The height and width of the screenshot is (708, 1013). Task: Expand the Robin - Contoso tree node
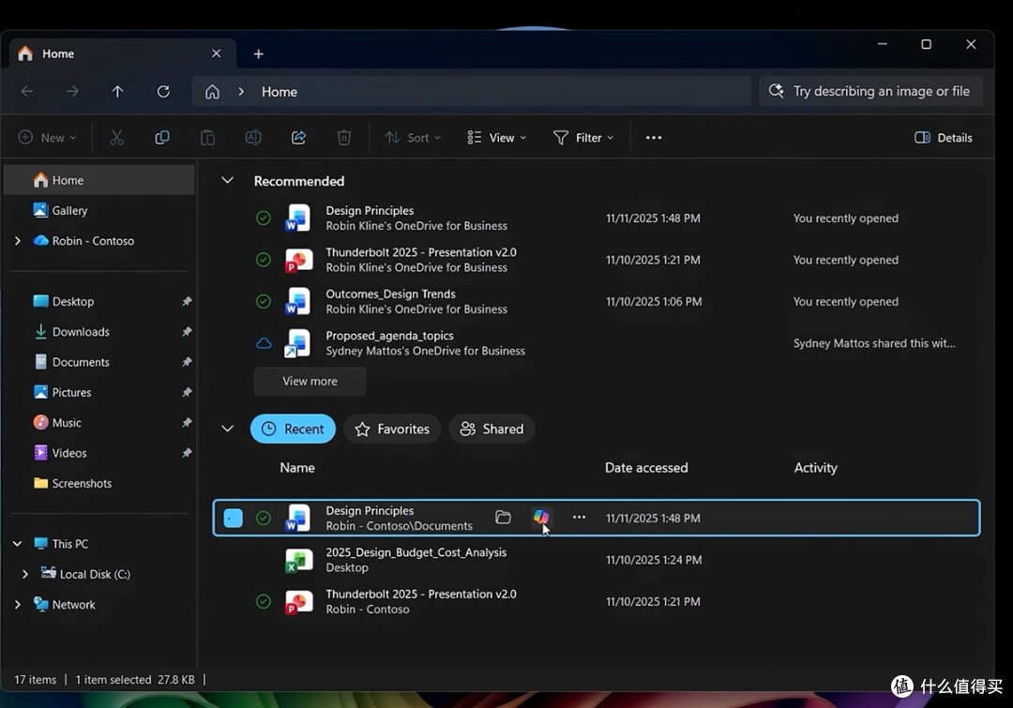pos(18,241)
